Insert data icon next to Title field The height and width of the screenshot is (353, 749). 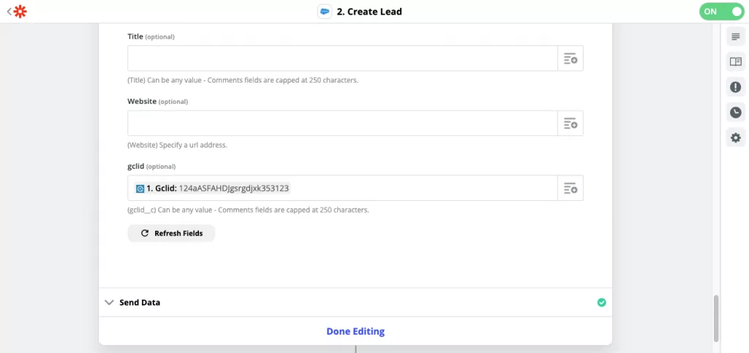(571, 58)
